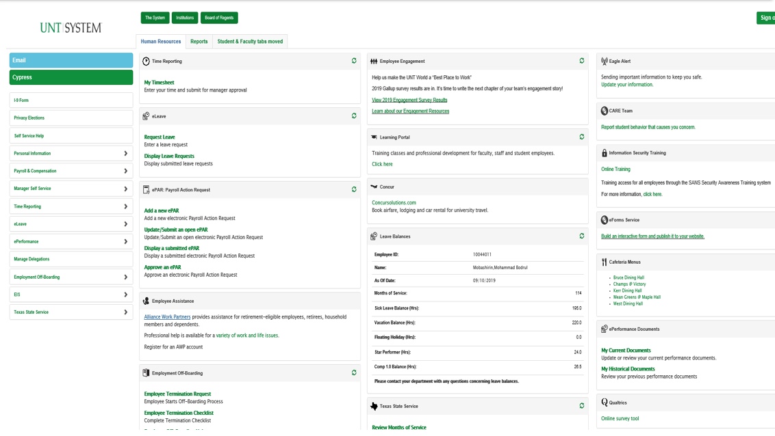Open the Cypress button
Image resolution: width=775 pixels, height=436 pixels.
point(71,77)
